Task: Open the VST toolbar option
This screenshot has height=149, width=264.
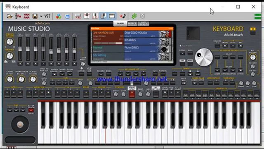Action: tap(47, 16)
